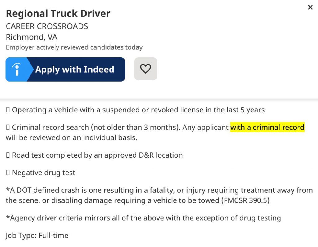Click 'will be reviewed on an individual basis'
Screen dimensions: 318x247
(71, 137)
